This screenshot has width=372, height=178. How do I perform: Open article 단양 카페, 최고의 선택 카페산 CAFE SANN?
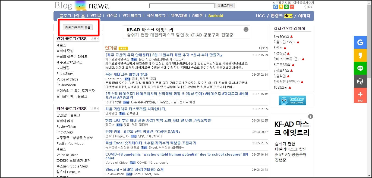pos(143,132)
